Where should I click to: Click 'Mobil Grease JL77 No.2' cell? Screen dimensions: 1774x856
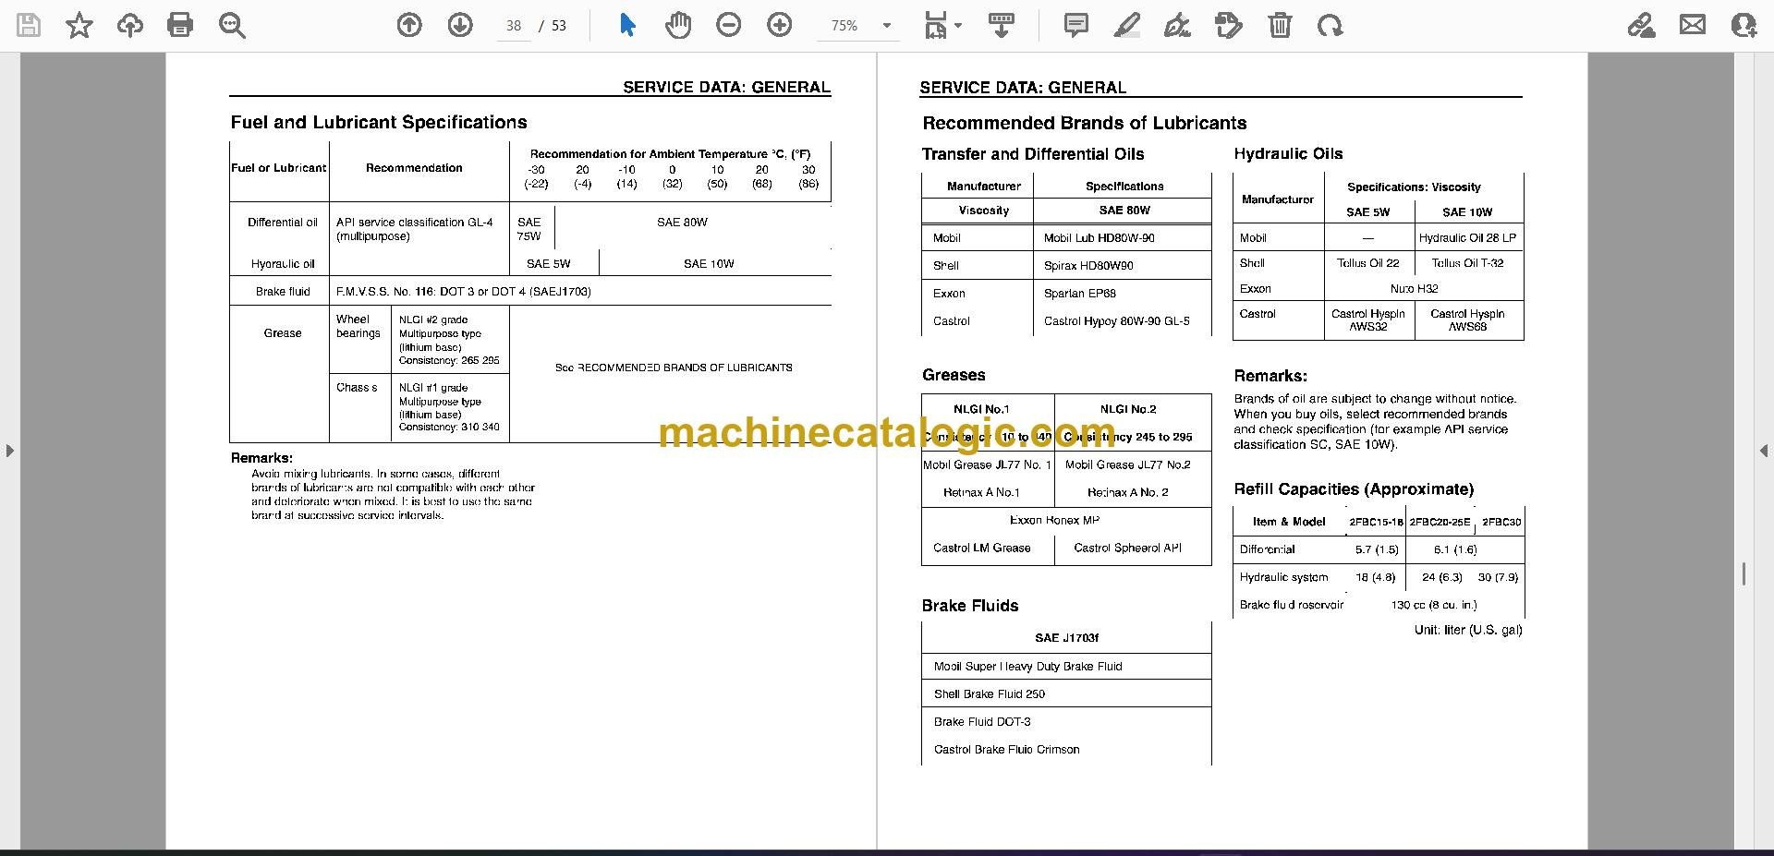[x=1127, y=465]
